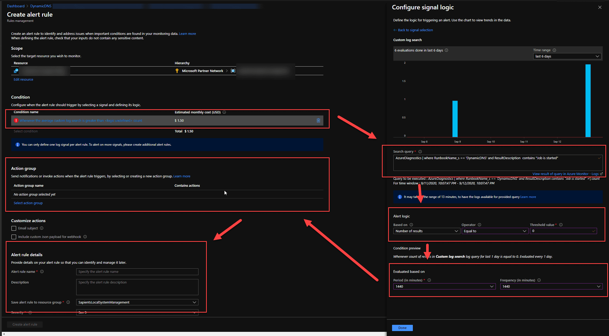Open the DynamicDNS breadcrumb link
Image resolution: width=609 pixels, height=336 pixels.
coord(41,6)
